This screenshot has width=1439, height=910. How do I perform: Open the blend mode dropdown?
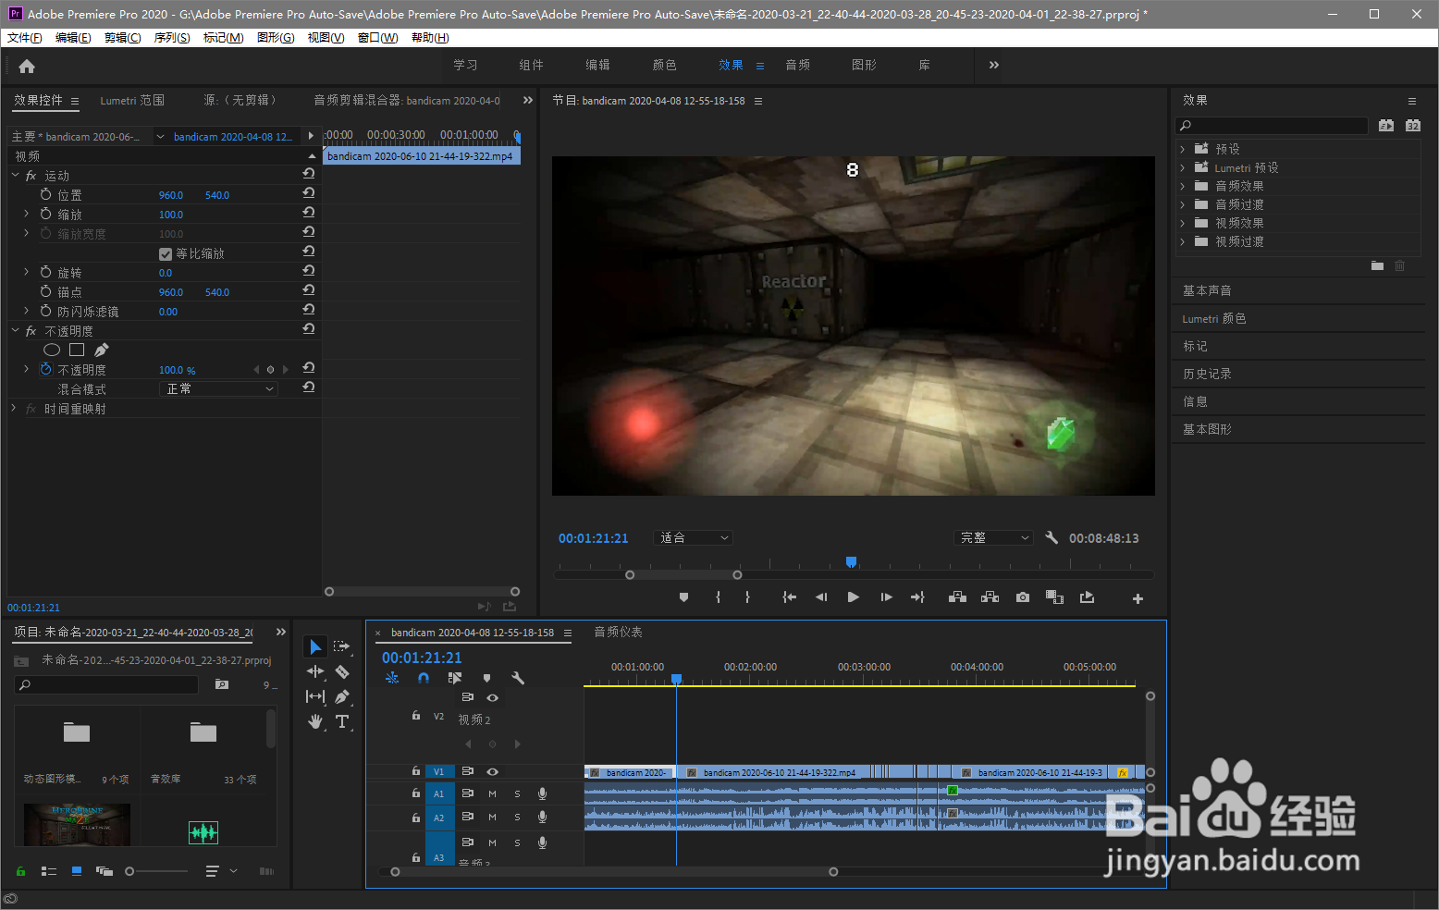click(219, 389)
